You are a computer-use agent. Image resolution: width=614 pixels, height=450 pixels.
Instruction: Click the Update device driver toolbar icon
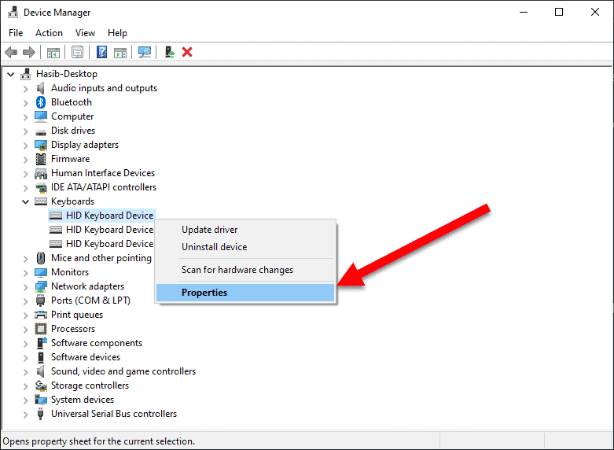coord(169,52)
